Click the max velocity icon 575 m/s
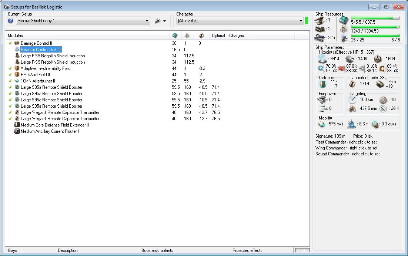 tap(322, 124)
